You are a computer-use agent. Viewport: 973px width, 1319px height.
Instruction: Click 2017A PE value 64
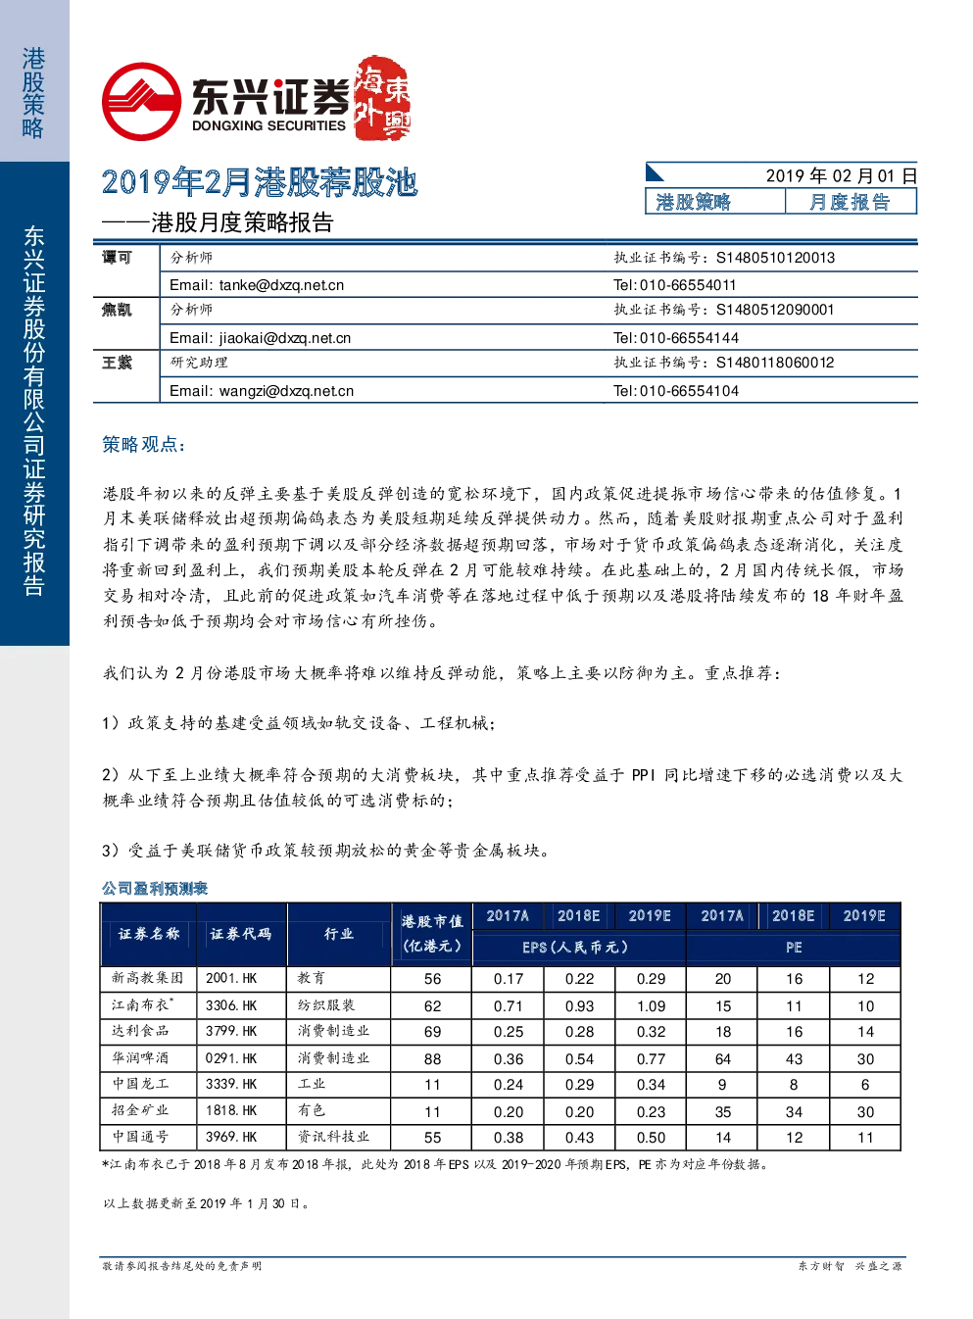[722, 1058]
